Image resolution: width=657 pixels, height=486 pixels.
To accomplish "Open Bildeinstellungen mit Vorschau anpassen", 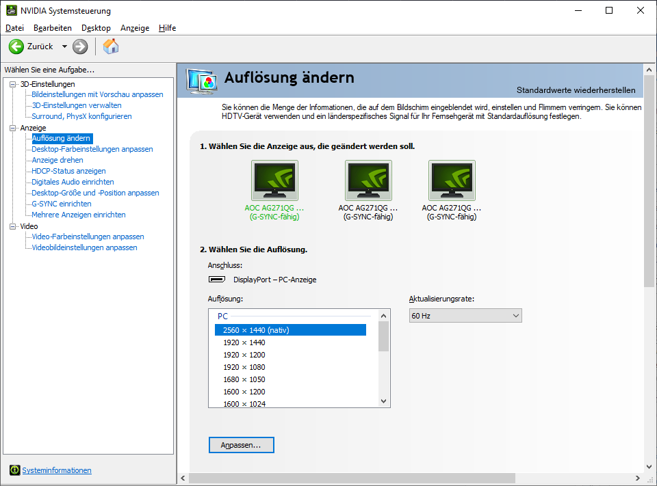I will point(97,94).
